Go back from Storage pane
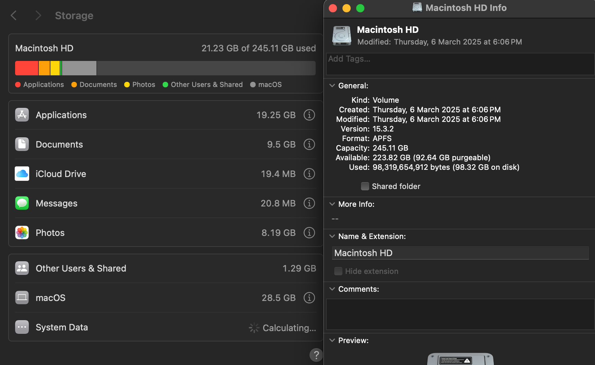595x365 pixels. pos(14,15)
